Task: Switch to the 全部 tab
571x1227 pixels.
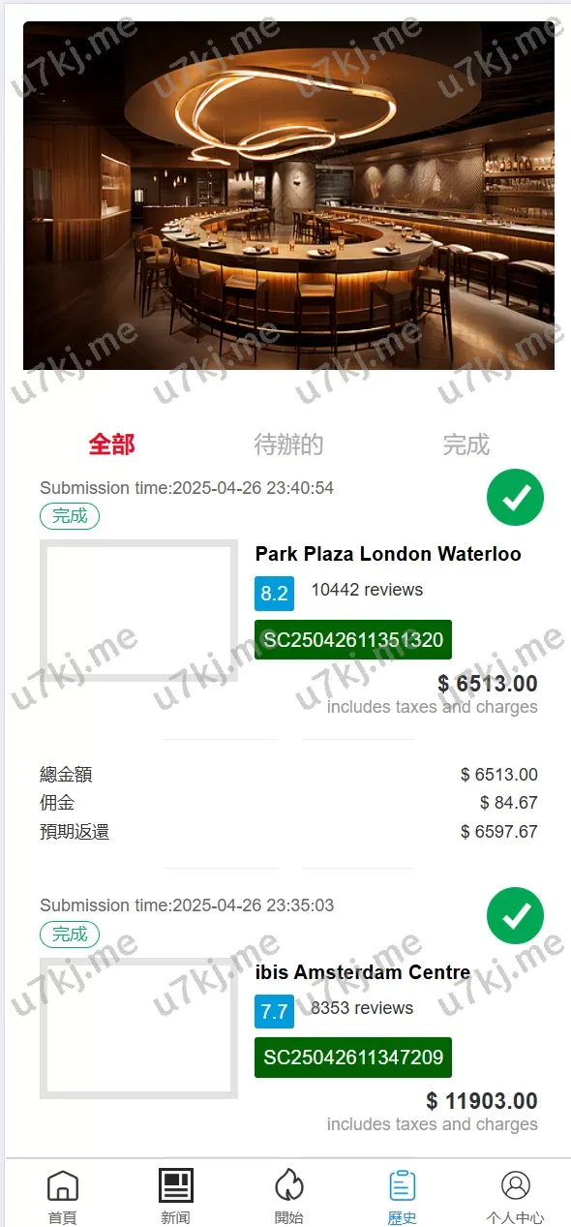Action: [x=111, y=445]
